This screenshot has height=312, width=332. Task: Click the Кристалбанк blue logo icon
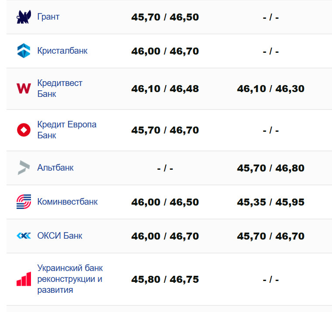pyautogui.click(x=24, y=51)
